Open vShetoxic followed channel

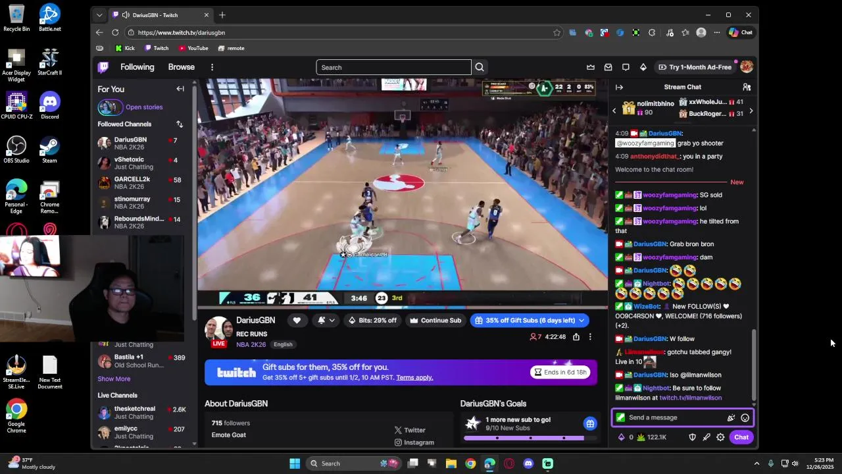coord(143,163)
